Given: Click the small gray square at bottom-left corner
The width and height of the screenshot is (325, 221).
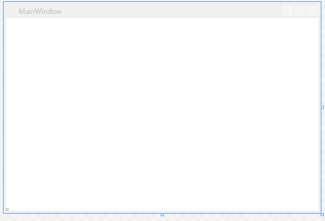Looking at the screenshot, I should (x=7, y=210).
